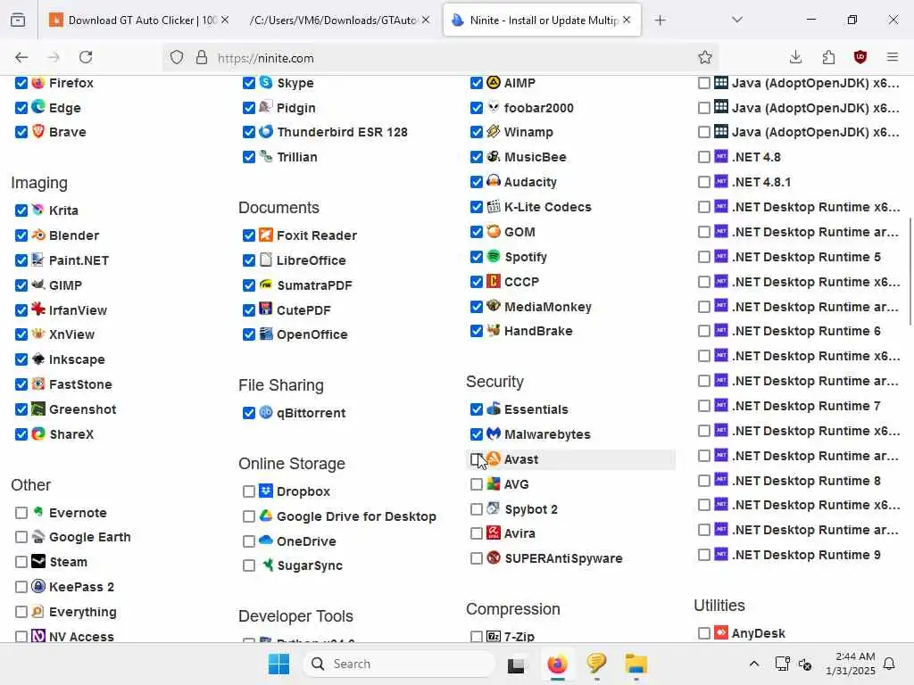Open Firefox View button
This screenshot has height=685, width=914.
(x=18, y=20)
